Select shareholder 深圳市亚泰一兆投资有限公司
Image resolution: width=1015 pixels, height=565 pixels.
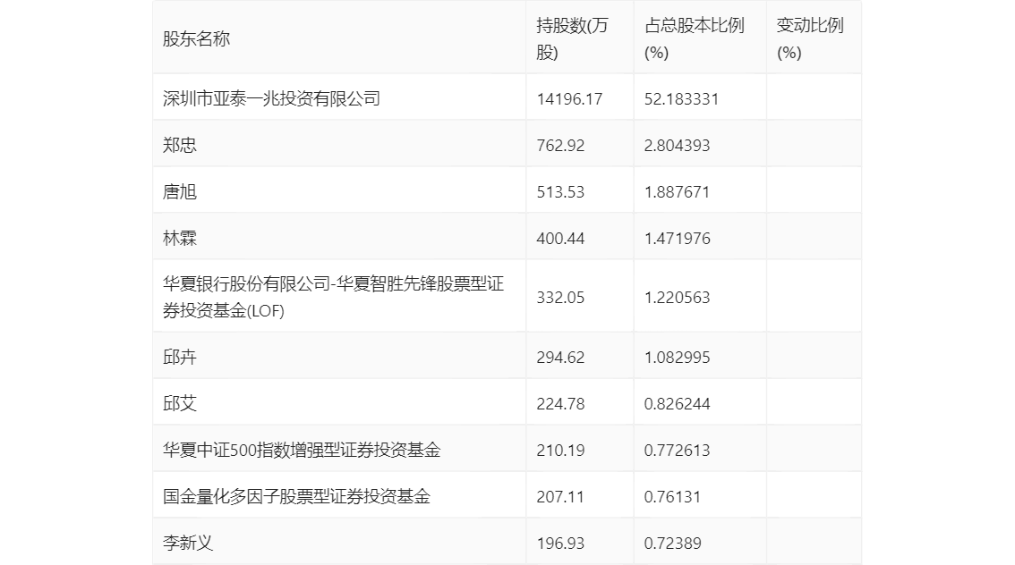[x=271, y=98]
